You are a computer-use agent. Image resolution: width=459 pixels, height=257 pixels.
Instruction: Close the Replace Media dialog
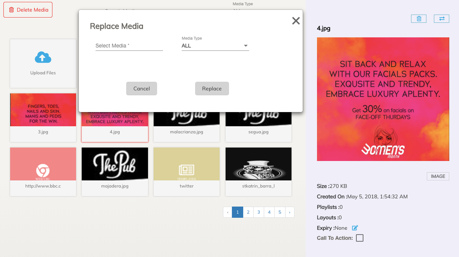click(x=296, y=21)
